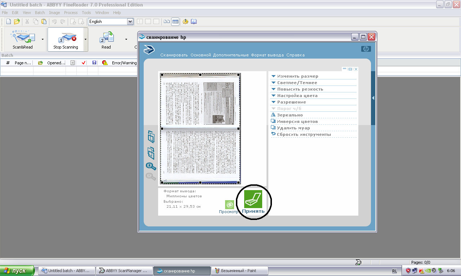Open the Stop Scanning dropdown arrow
Image resolution: width=461 pixels, height=276 pixels.
coord(86,39)
